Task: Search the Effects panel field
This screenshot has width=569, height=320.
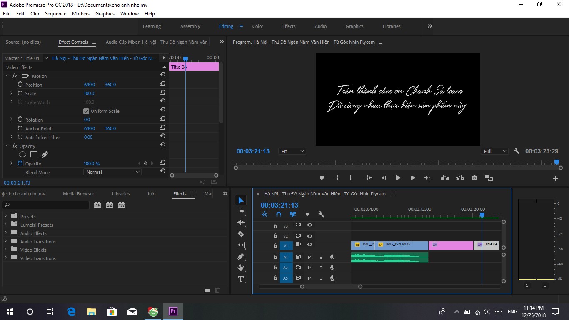Action: coord(46,205)
